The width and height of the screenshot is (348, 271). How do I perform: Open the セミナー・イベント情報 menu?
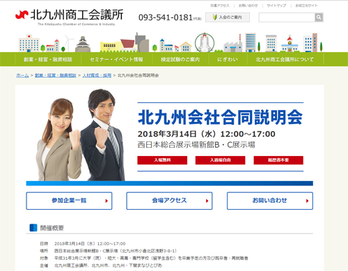click(x=116, y=59)
